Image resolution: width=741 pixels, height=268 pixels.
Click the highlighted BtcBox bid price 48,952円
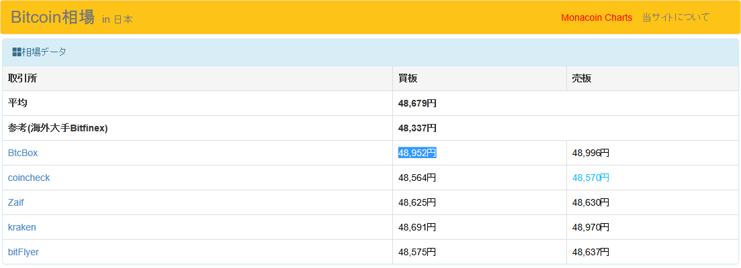click(x=417, y=153)
